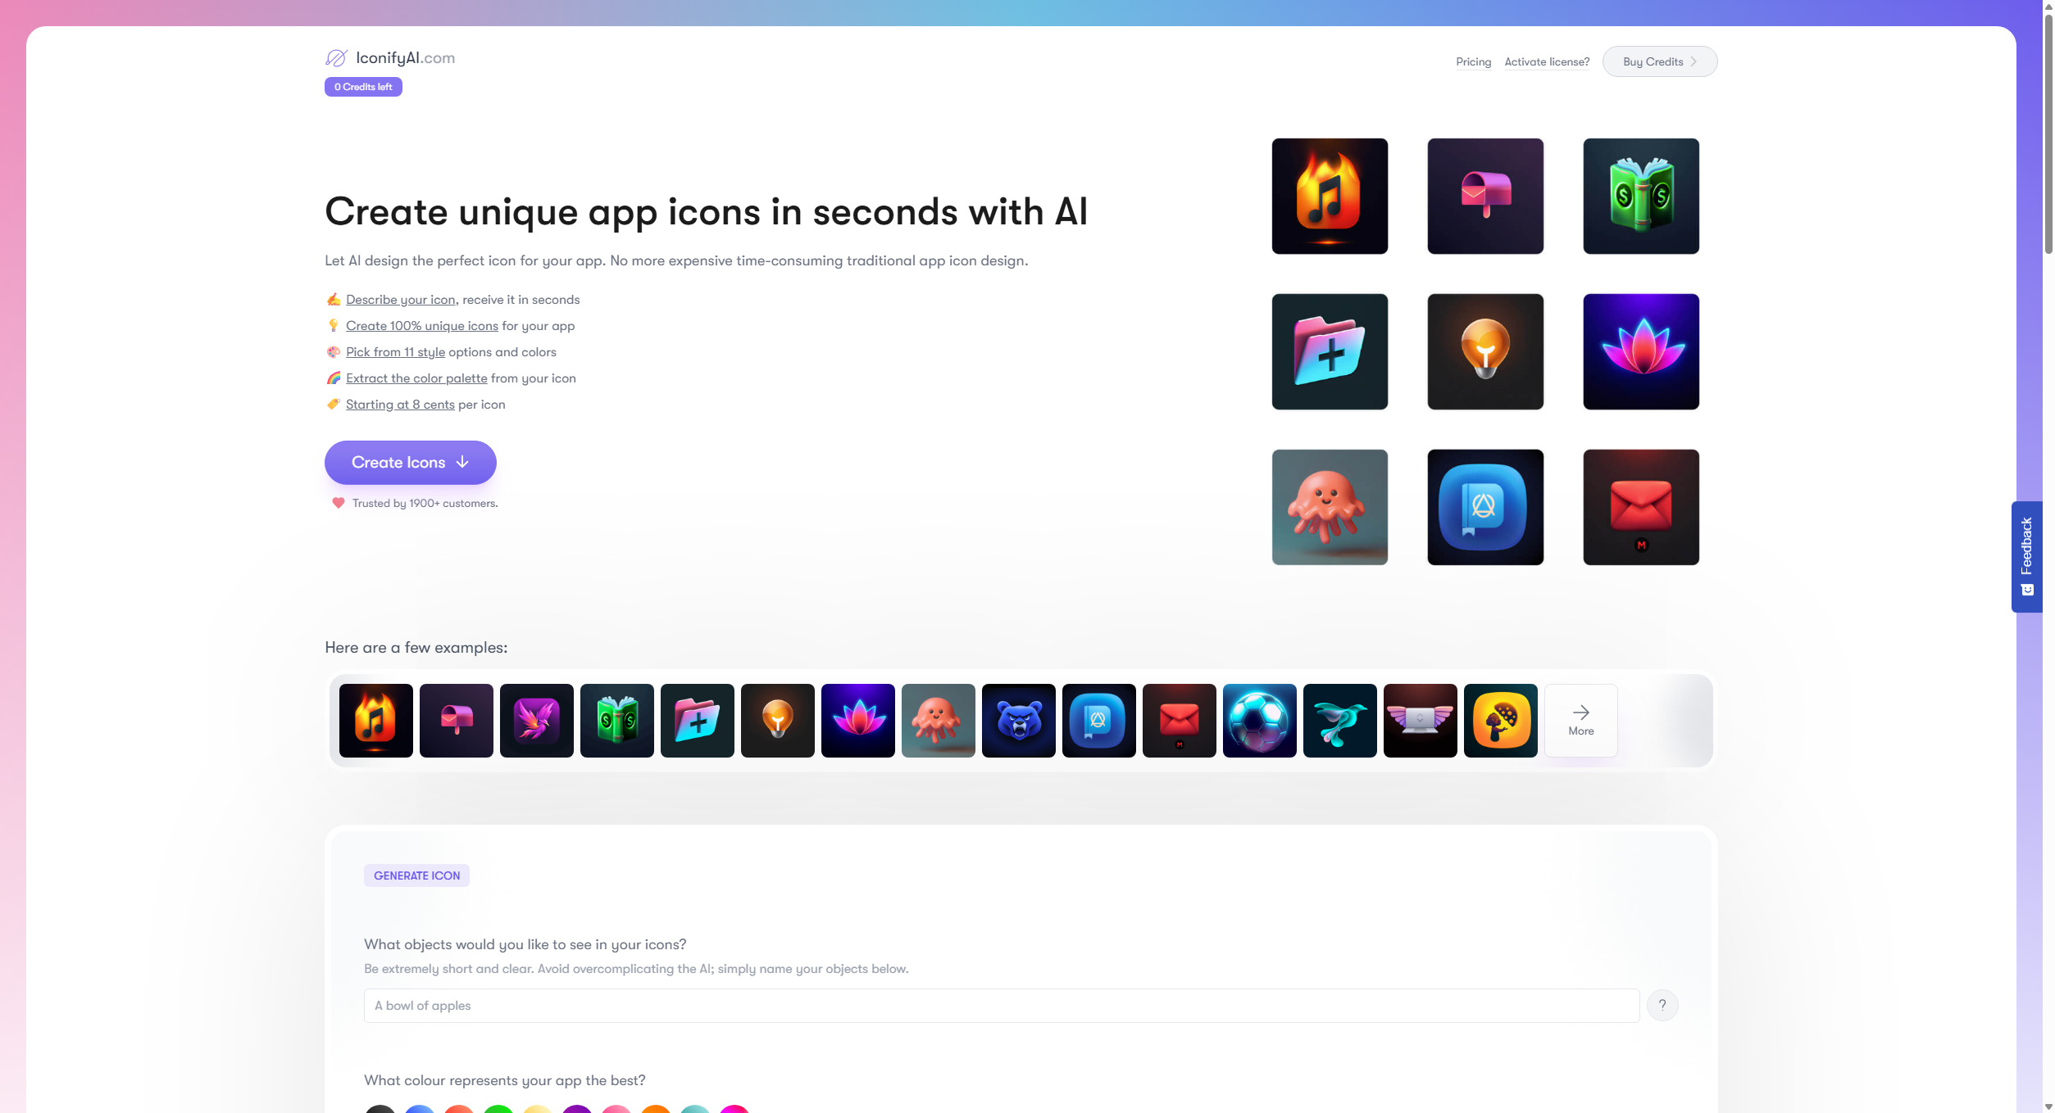Viewport: 2055px width, 1113px height.
Task: Open the large red envelope hero icon
Action: point(1641,508)
